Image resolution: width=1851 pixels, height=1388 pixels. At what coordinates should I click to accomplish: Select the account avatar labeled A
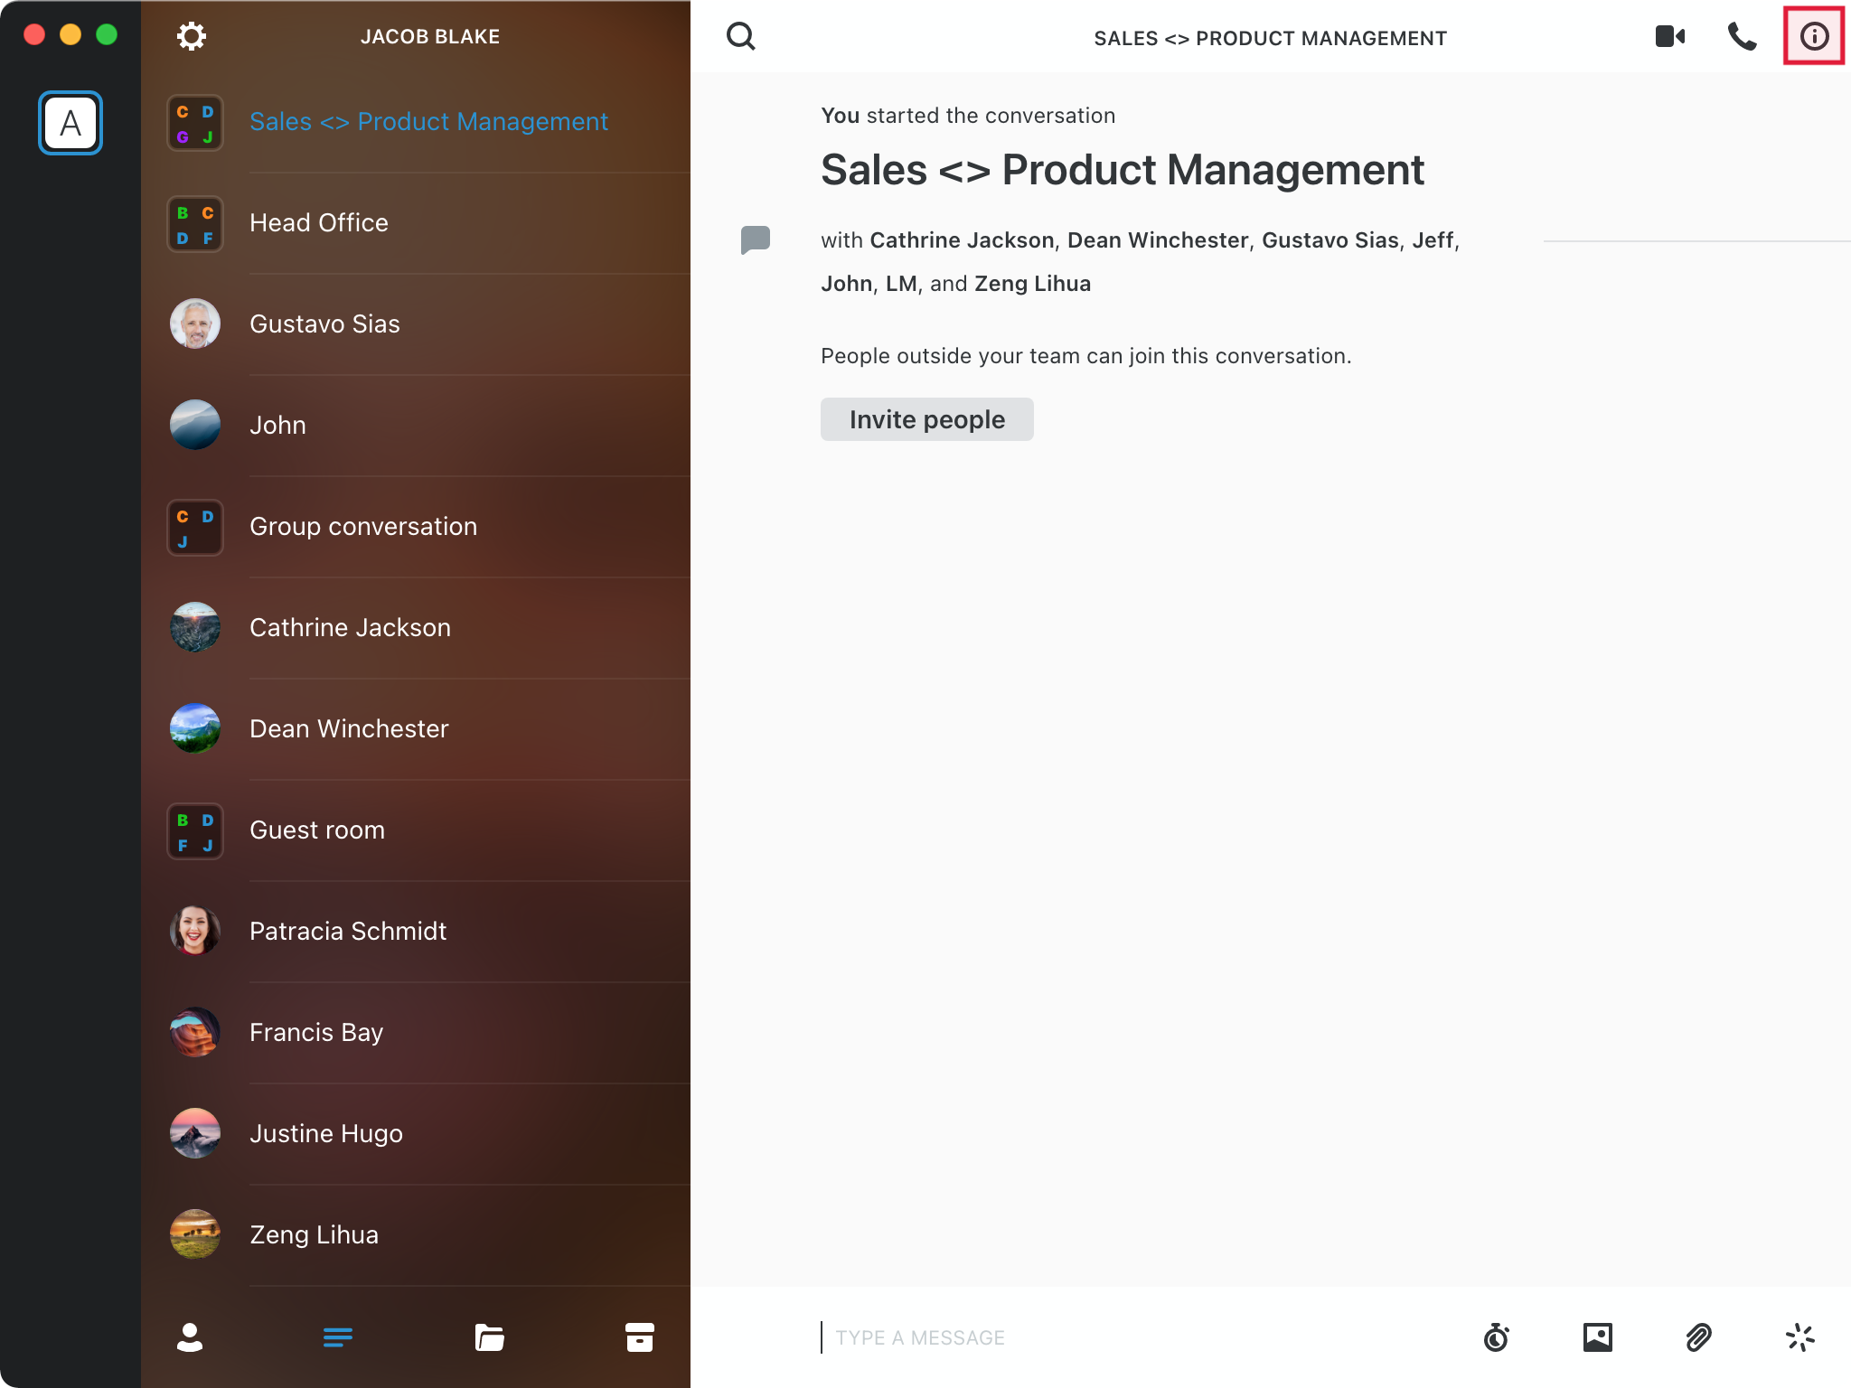click(70, 123)
